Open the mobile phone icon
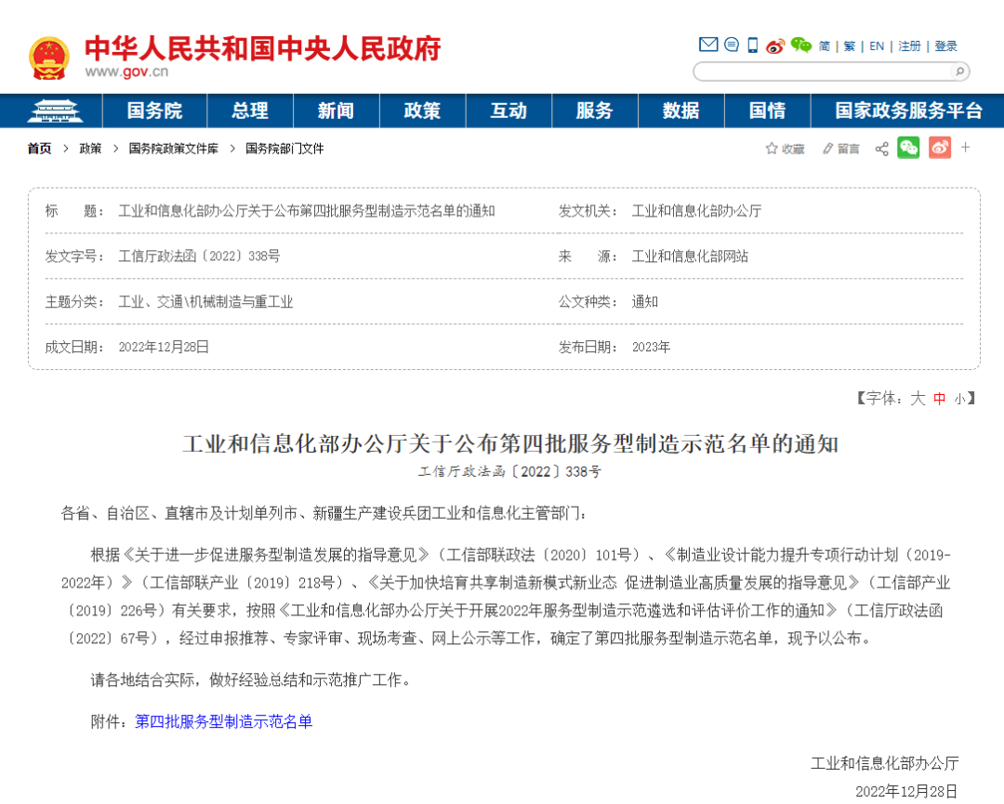1004x804 pixels. 753,45
